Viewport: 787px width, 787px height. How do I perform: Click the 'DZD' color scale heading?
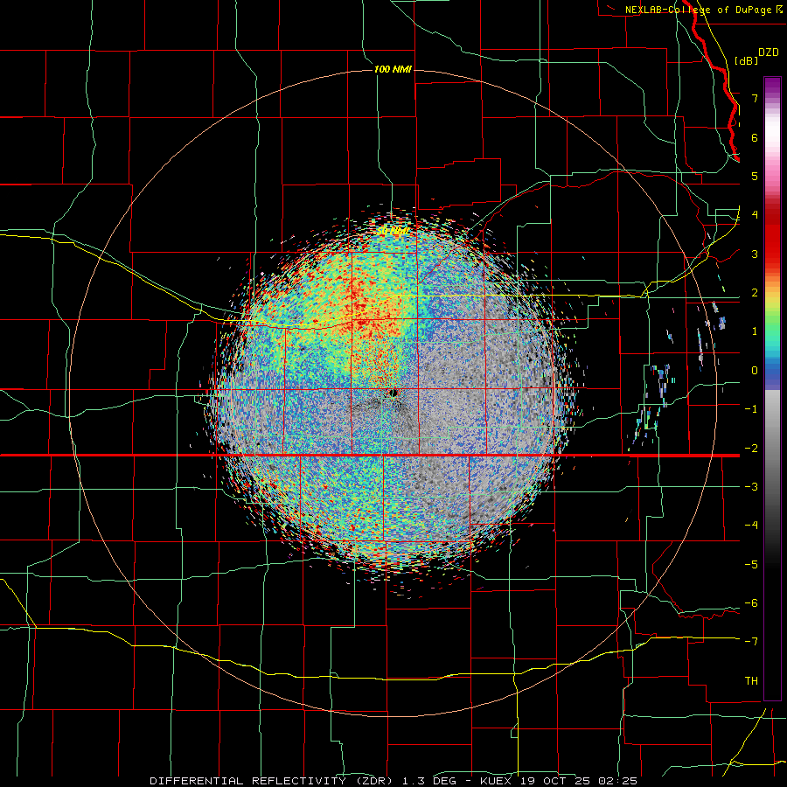[x=769, y=52]
